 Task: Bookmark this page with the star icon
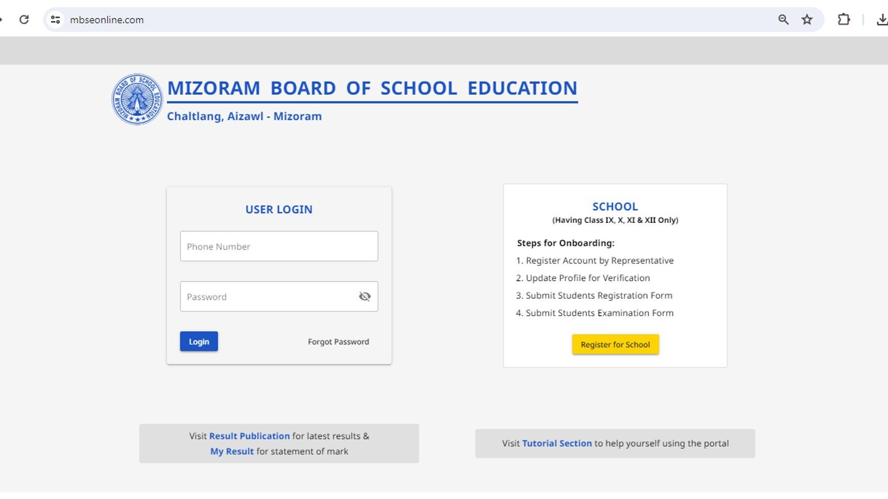pos(807,20)
